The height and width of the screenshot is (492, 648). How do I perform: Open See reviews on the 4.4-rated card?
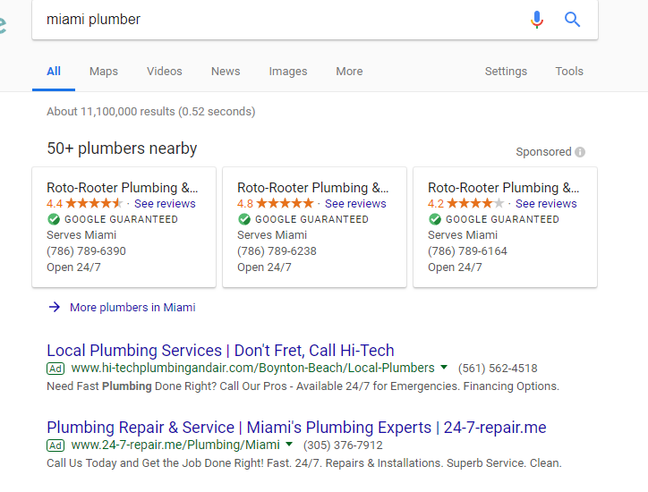[165, 204]
